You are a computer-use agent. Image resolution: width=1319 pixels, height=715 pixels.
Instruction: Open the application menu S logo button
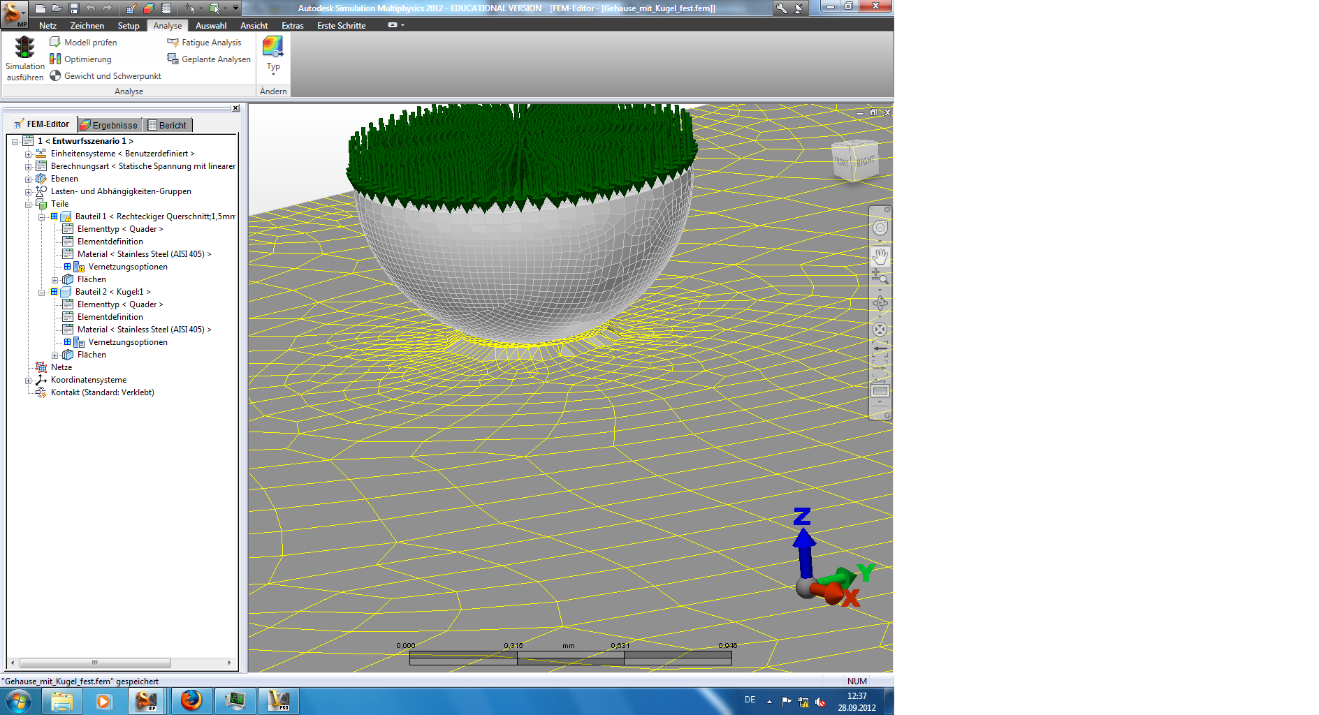click(x=14, y=13)
